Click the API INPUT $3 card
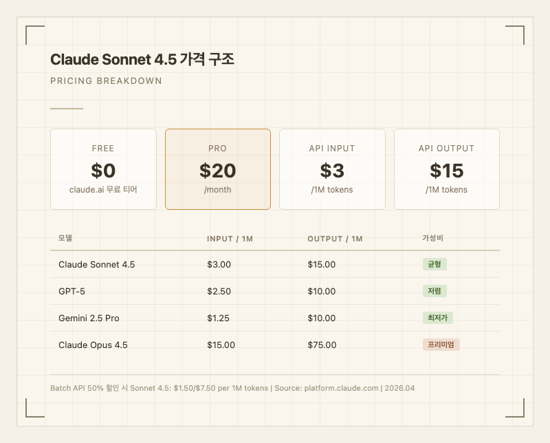Screen dimensions: 550x443 [332, 169]
